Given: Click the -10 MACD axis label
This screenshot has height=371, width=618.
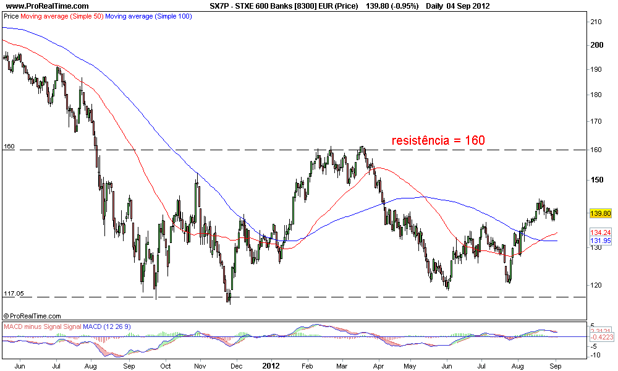Looking at the screenshot, I should tap(596, 355).
